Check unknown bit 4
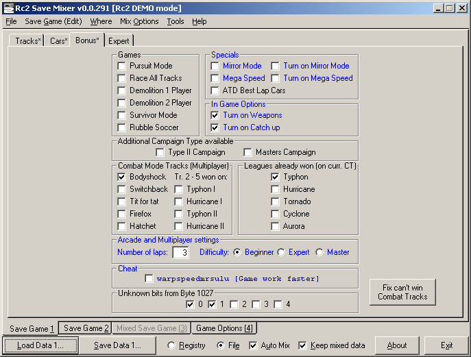The image size is (471, 357). (278, 304)
